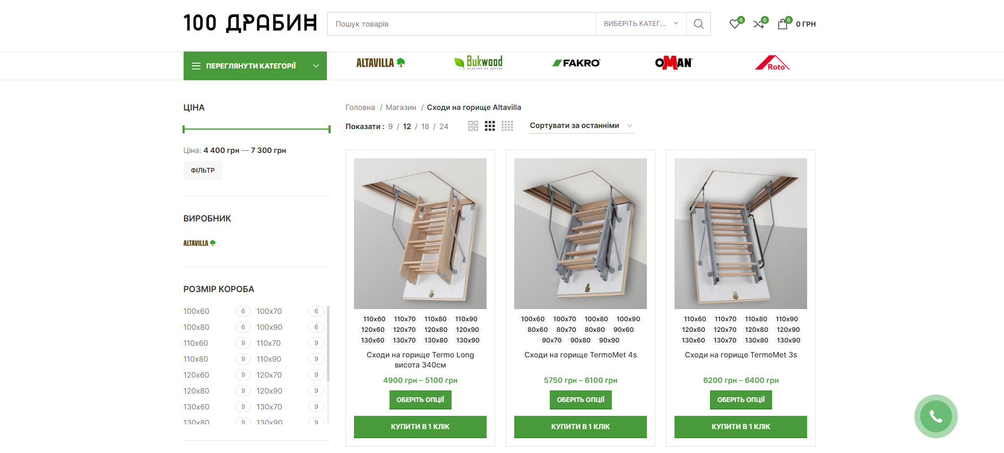Go to Магазин breadcrumb
Viewport: 1004px width, 453px height.
[x=401, y=107]
